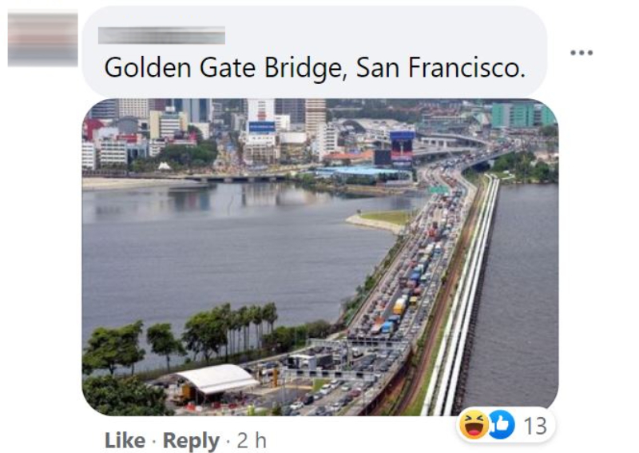This screenshot has width=639, height=453.
Task: View the 13 reactions count
Action: pos(535,426)
